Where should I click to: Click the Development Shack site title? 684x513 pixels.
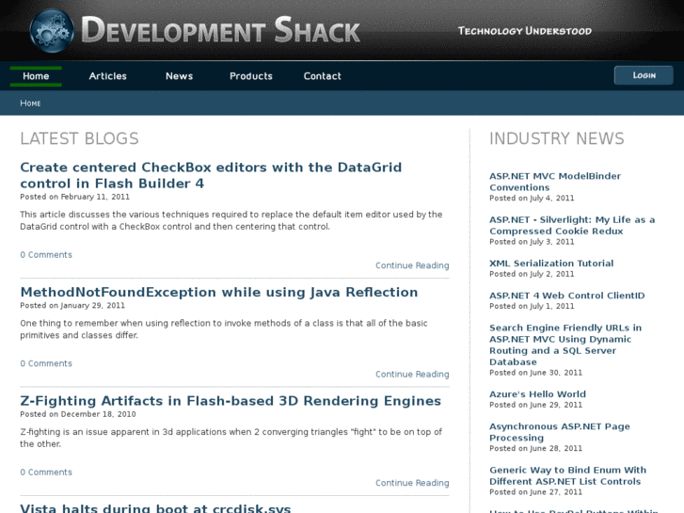[221, 30]
